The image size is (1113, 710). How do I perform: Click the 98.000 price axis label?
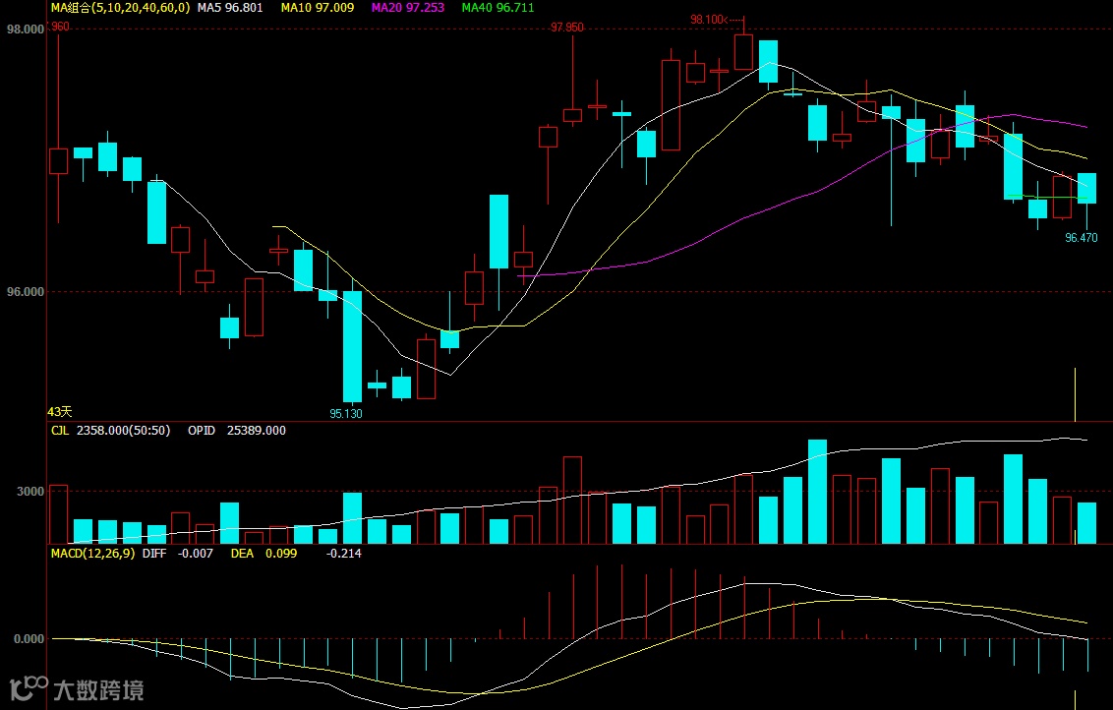[25, 30]
